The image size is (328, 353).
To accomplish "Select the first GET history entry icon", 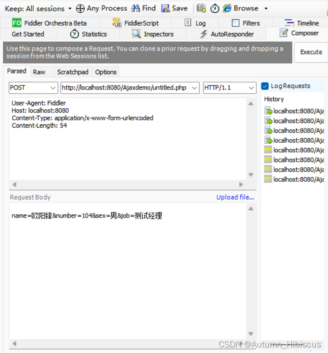I will (x=268, y=150).
